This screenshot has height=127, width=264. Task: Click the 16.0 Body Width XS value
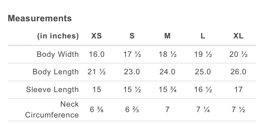click(x=97, y=54)
